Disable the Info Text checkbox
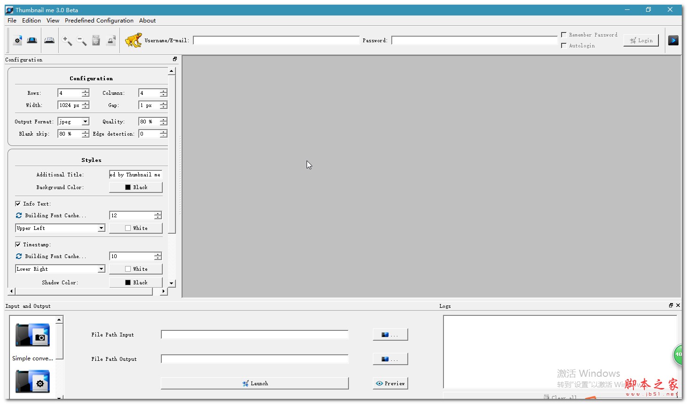Image resolution: width=687 pixels, height=404 pixels. pos(18,203)
